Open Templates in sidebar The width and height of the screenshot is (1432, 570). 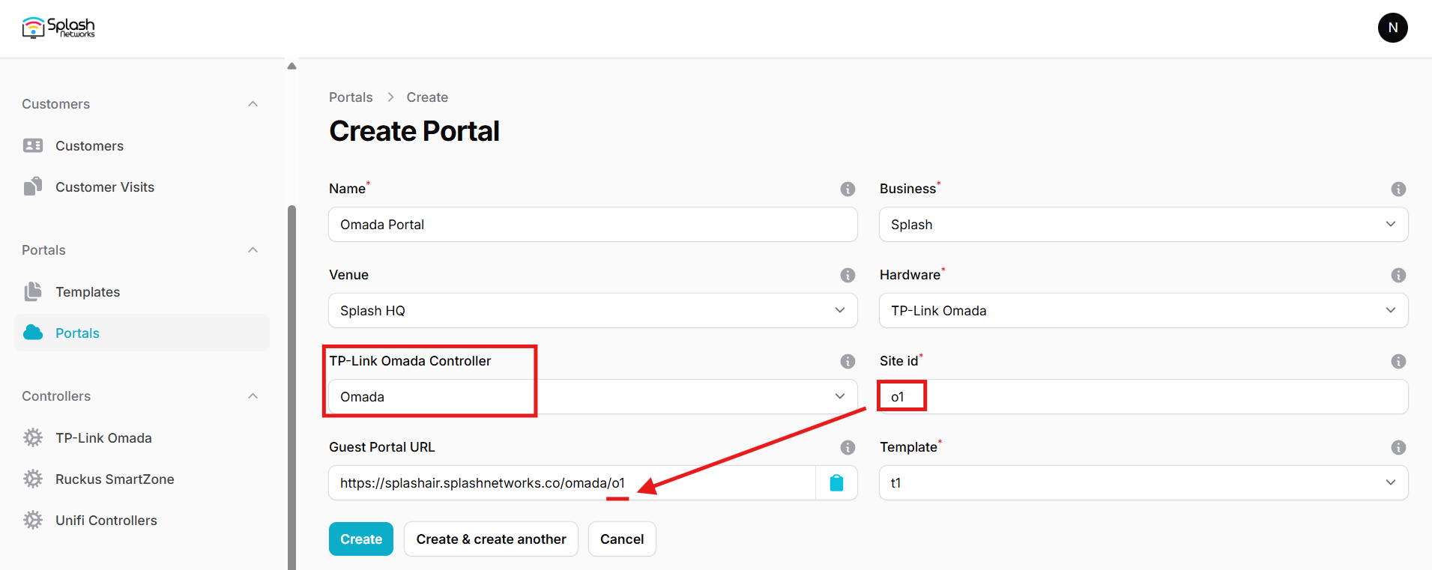pyautogui.click(x=142, y=291)
